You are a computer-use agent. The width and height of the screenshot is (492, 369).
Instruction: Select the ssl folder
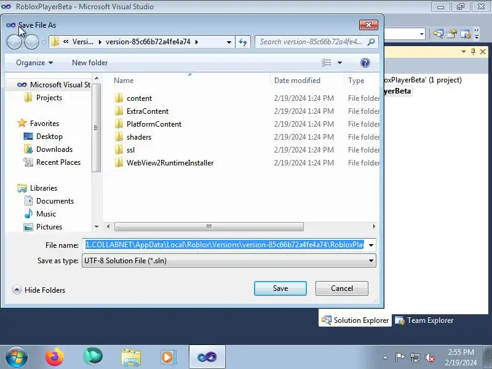130,150
